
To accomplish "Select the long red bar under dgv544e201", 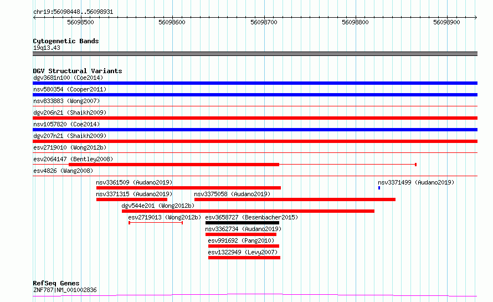I will click(248, 211).
